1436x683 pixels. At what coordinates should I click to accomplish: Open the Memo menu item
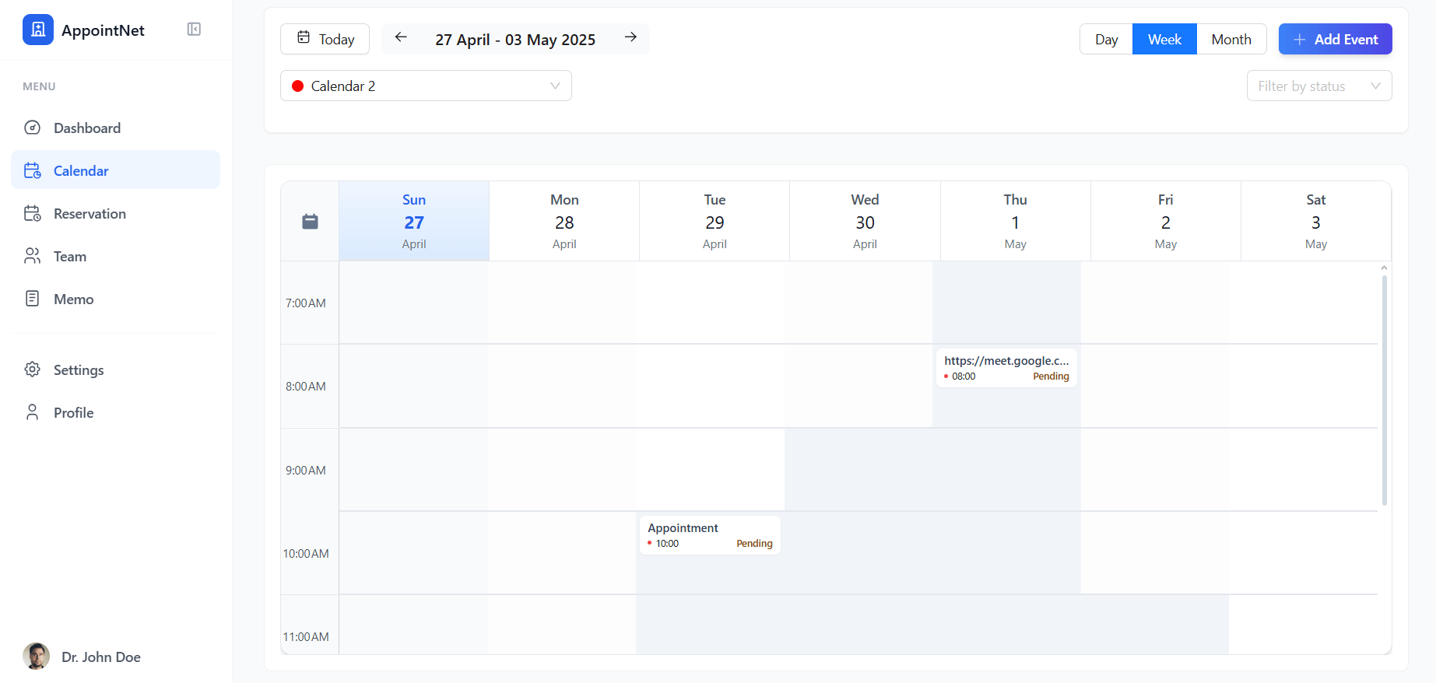[x=73, y=299]
